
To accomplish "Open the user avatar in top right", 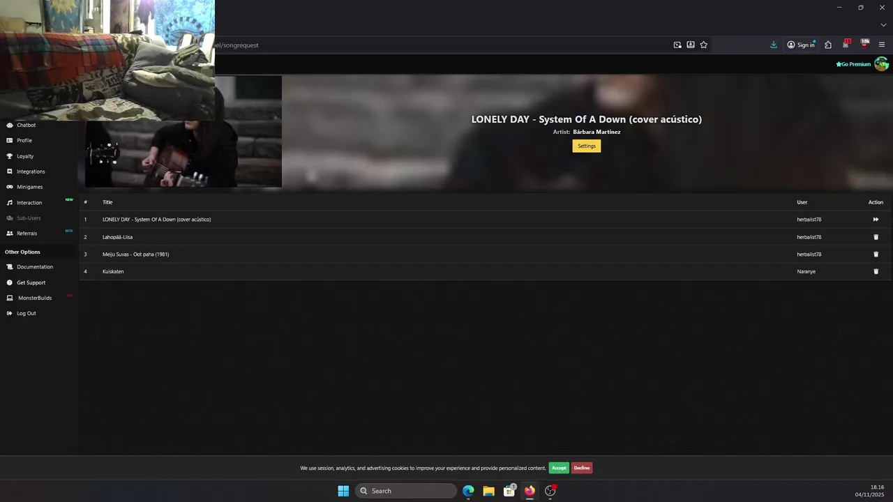I will [x=881, y=64].
